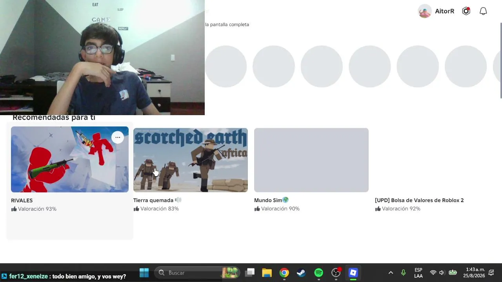Click the Buscar taskbar search box
The image size is (502, 282).
pos(198,273)
